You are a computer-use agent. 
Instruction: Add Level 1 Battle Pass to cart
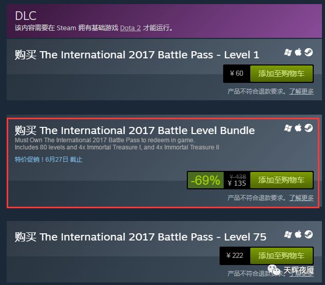281,74
